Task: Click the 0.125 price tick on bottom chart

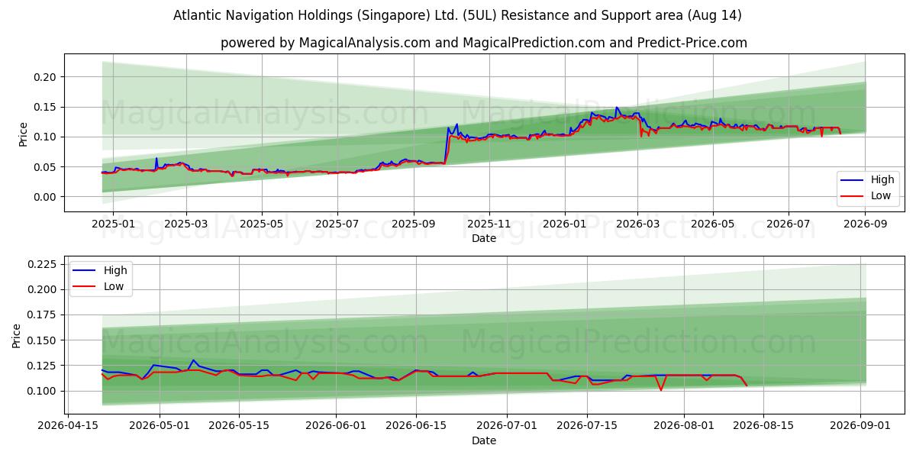Action: [42, 366]
